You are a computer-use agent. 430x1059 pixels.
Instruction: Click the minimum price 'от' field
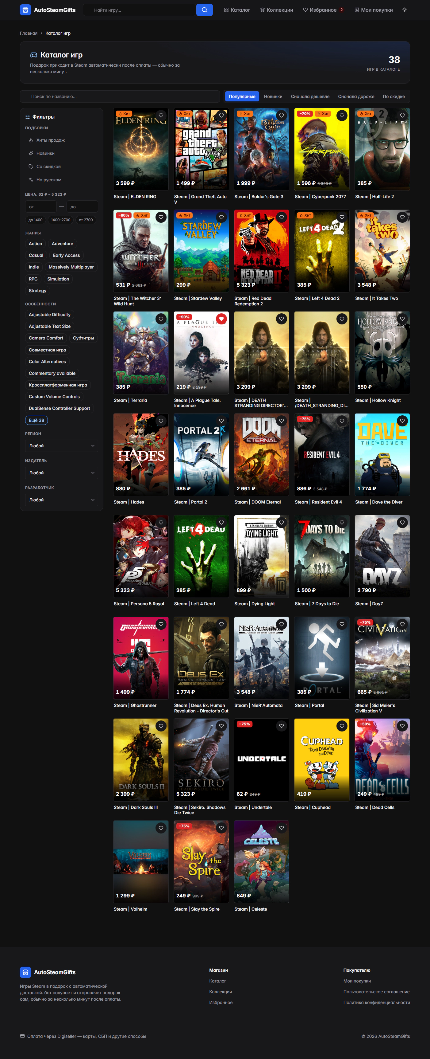point(40,206)
